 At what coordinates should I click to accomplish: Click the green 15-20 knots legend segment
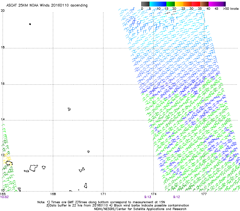(171, 4)
